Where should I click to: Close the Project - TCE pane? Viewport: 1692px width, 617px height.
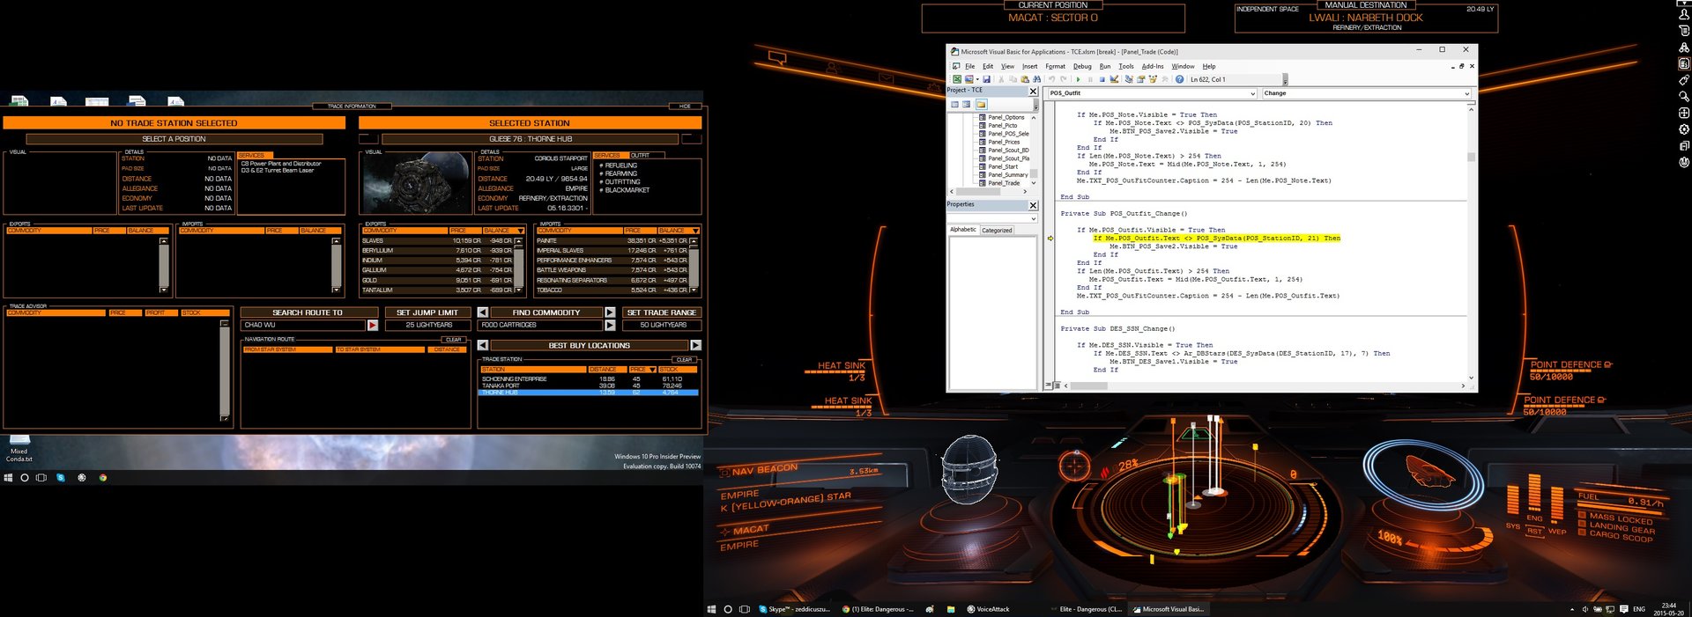1034,92
